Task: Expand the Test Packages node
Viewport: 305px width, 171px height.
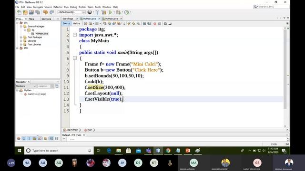Action: (21, 37)
